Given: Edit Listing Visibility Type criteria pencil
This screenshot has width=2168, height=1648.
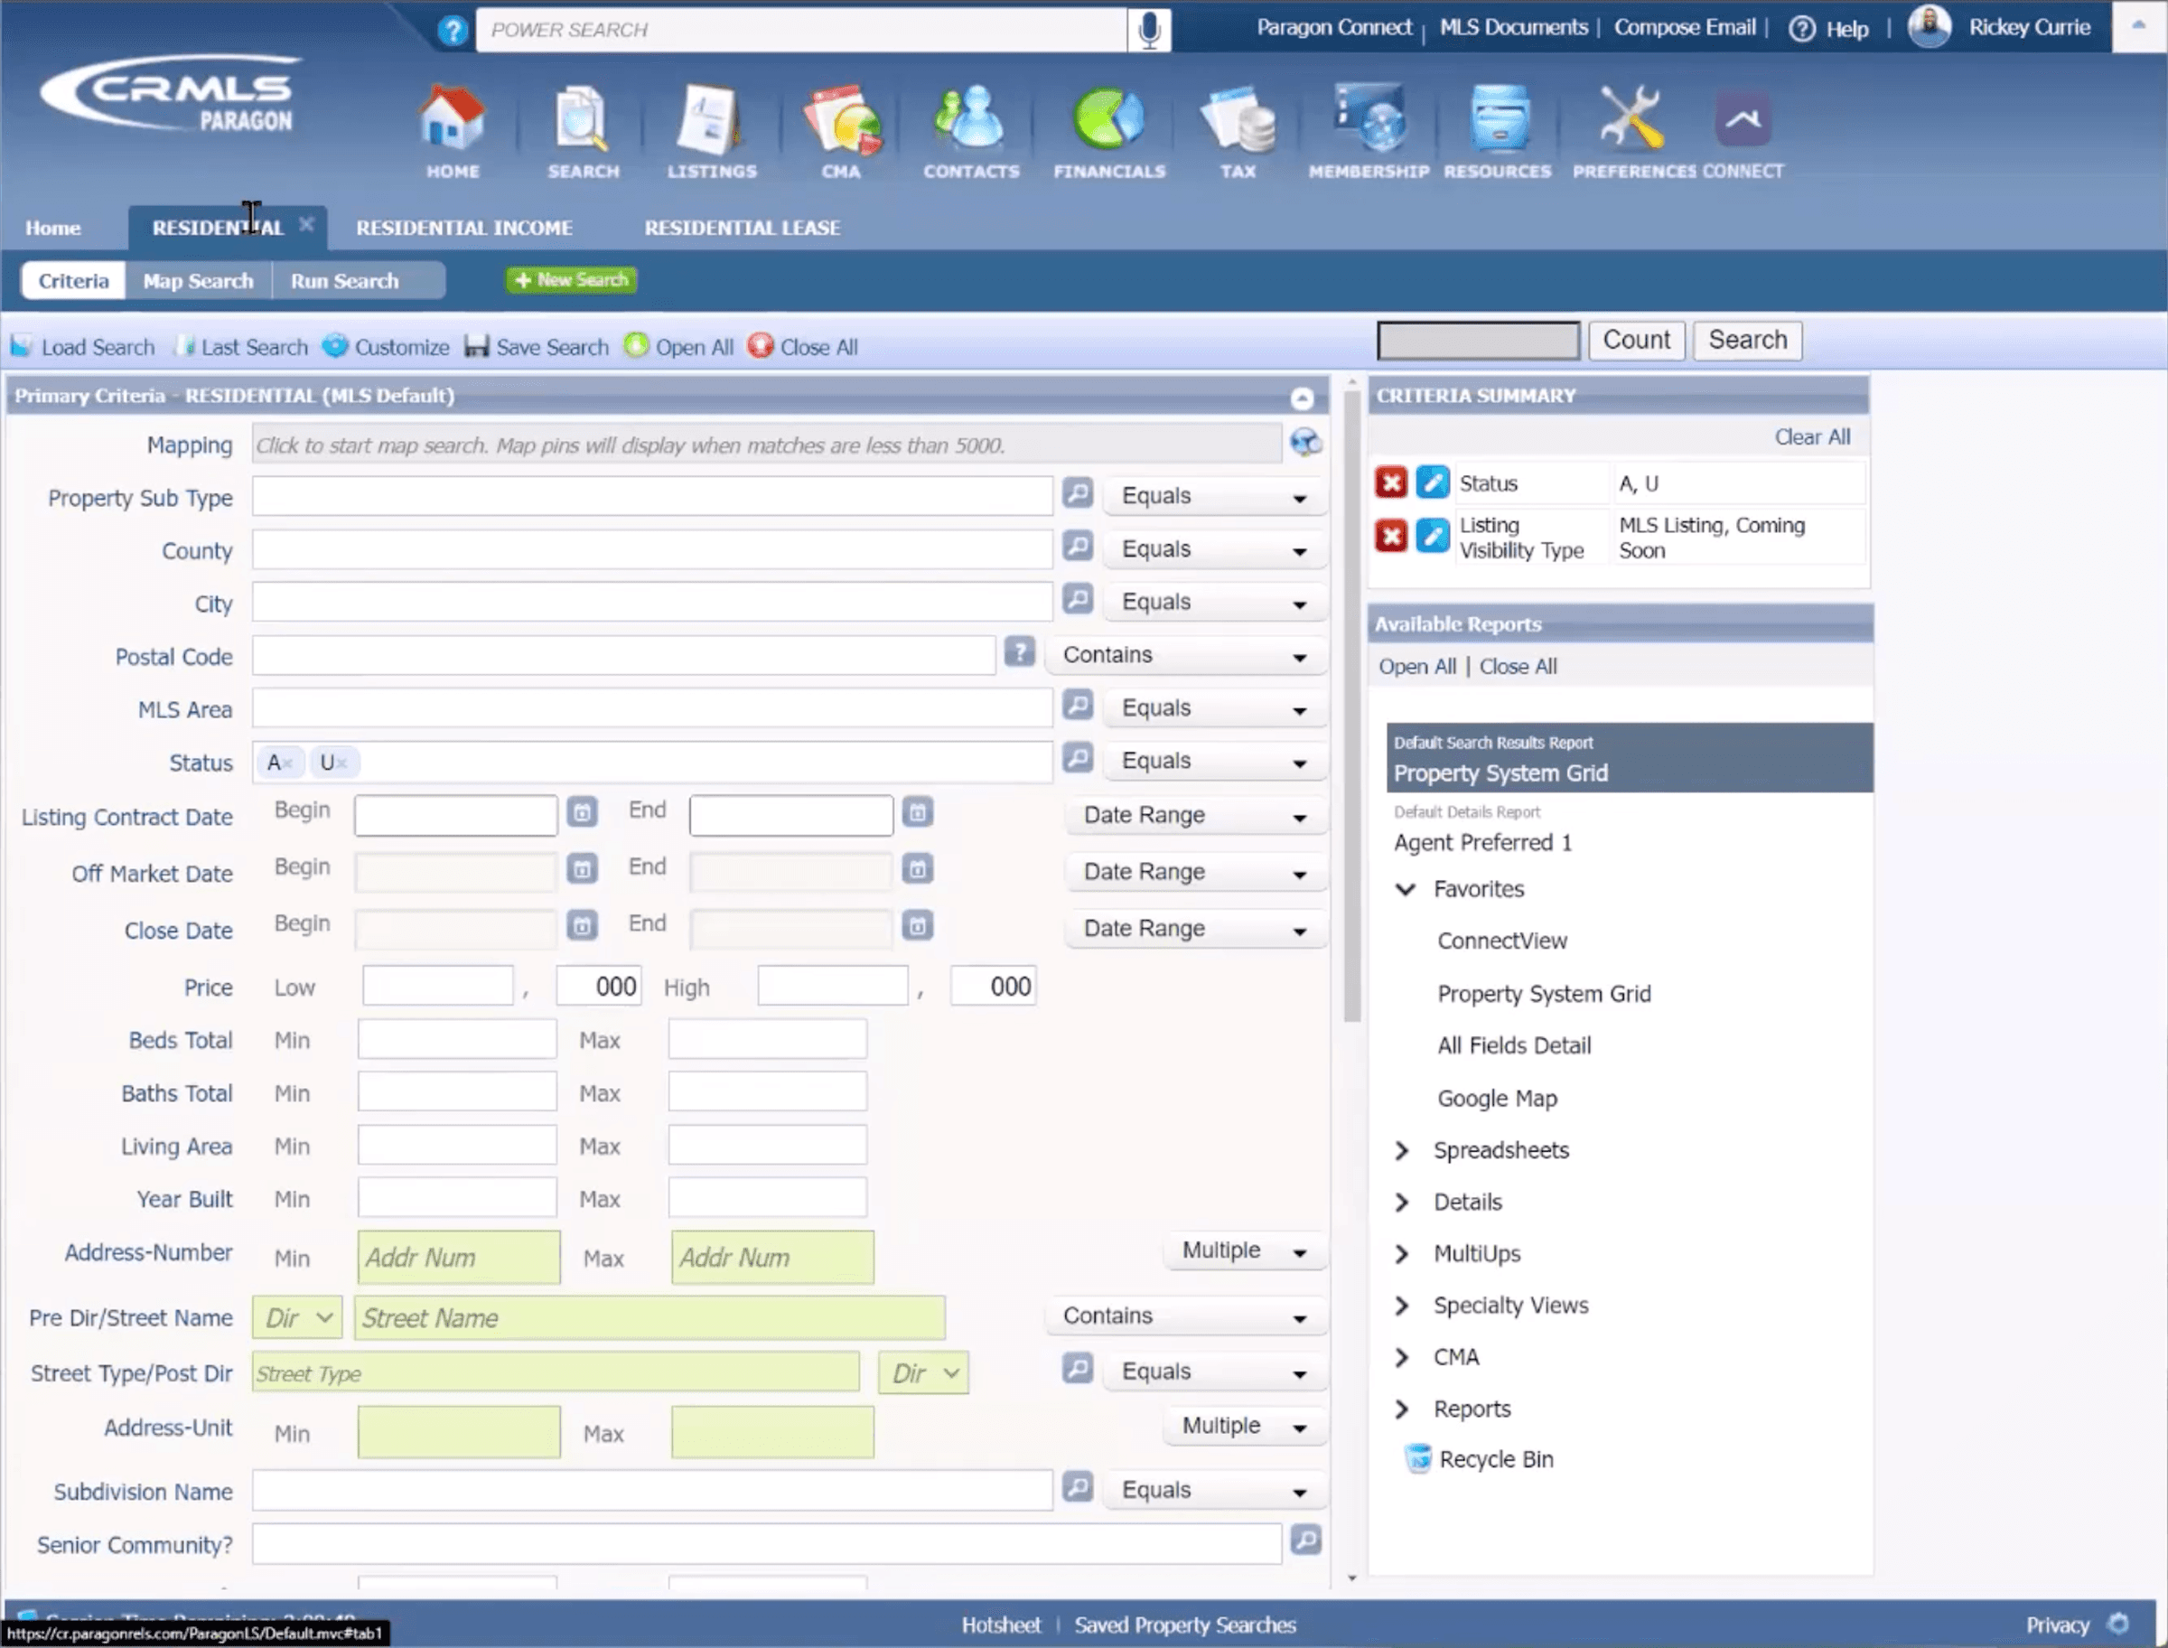Looking at the screenshot, I should 1432,537.
